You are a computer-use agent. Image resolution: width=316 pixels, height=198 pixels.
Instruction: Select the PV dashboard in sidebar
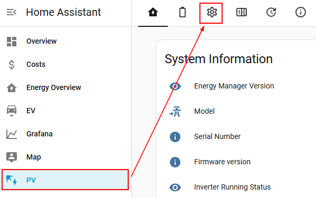[x=65, y=180]
